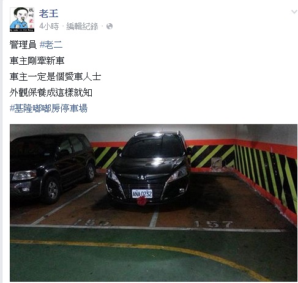Click parking space number 157 on the floor
Screen dimensions: 298x283
(x=214, y=224)
